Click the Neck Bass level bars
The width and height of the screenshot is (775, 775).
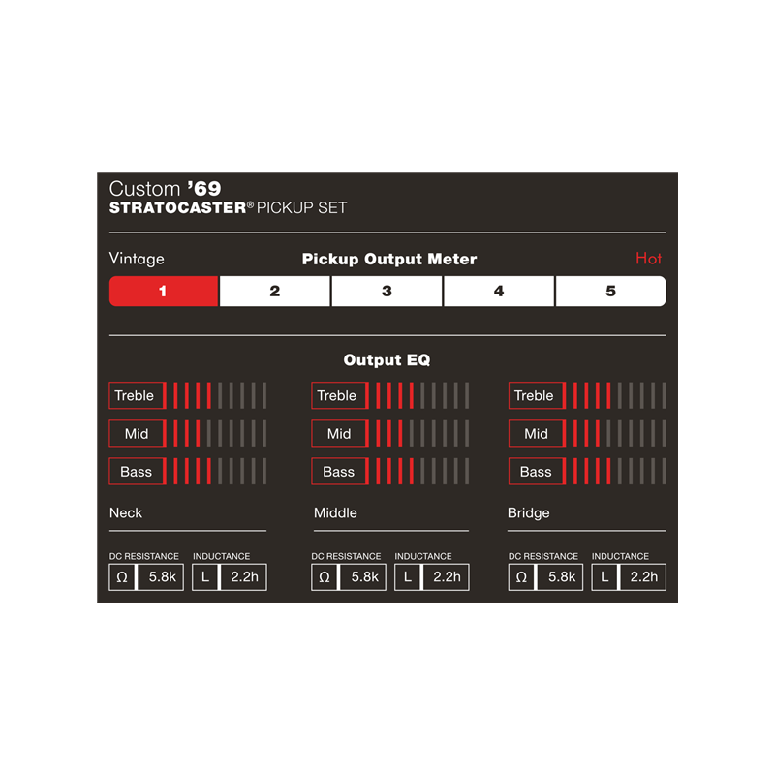click(216, 472)
